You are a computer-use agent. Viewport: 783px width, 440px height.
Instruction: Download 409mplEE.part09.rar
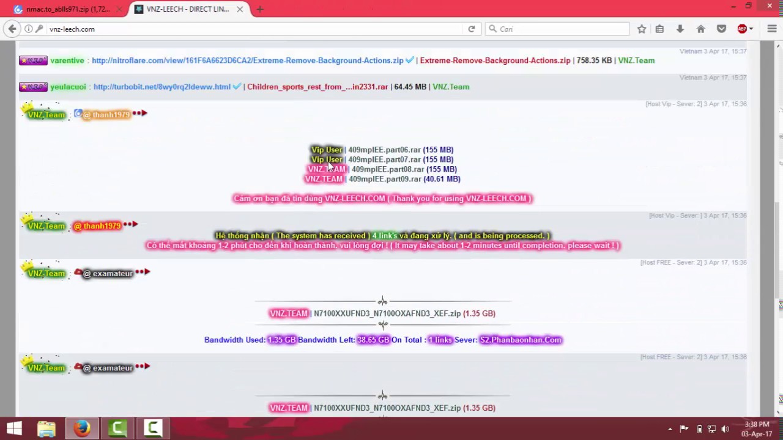point(385,179)
